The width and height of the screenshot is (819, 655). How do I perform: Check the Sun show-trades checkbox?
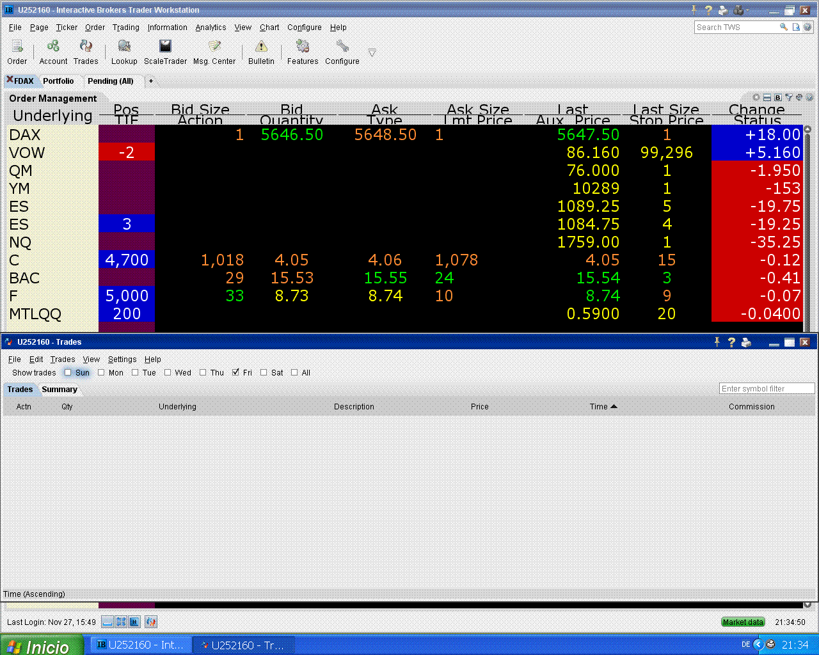point(68,372)
